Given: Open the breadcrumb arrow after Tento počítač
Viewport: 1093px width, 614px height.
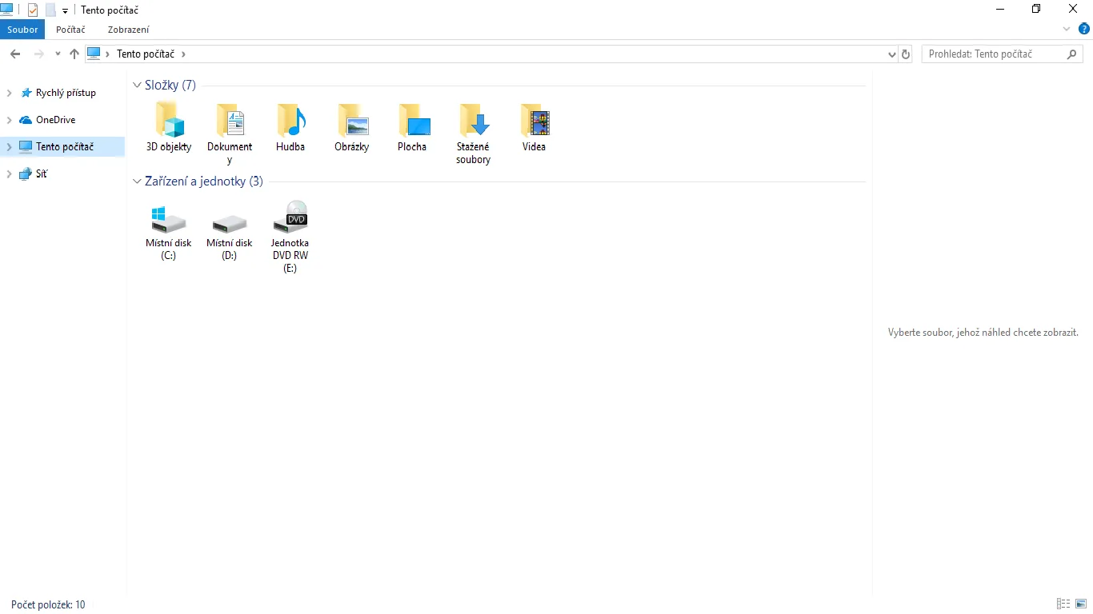Looking at the screenshot, I should coord(183,54).
